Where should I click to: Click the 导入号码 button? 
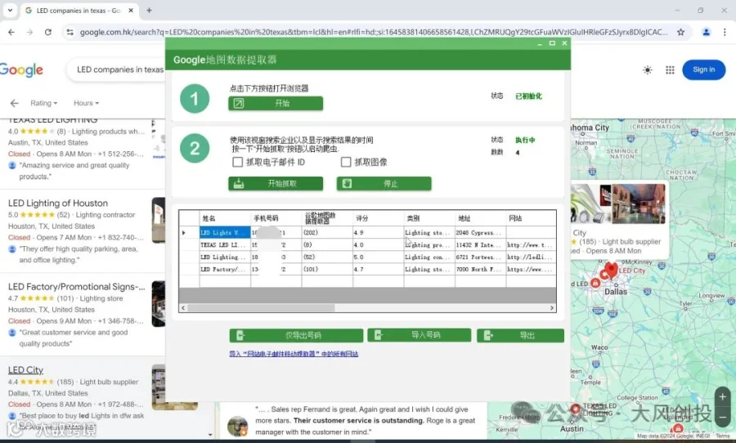point(420,335)
